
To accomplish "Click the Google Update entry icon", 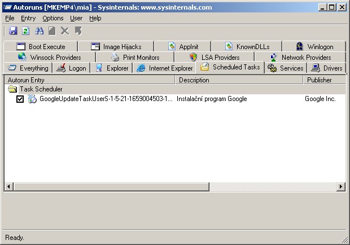I will 32,99.
